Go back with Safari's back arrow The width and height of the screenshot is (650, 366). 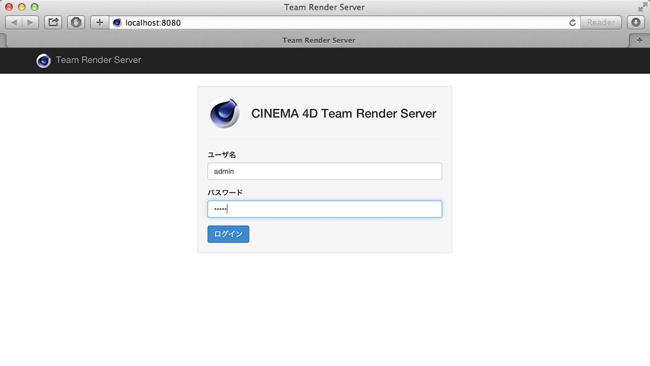pos(13,22)
